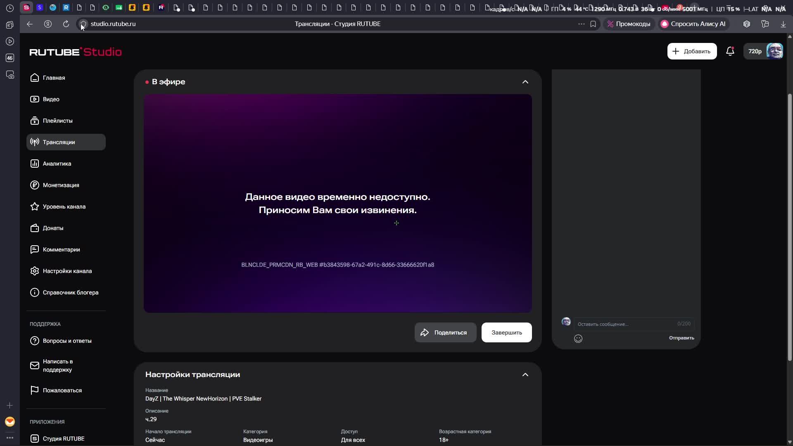Click the Видео sidebar icon
Screen dimensions: 793x446
pos(35,99)
